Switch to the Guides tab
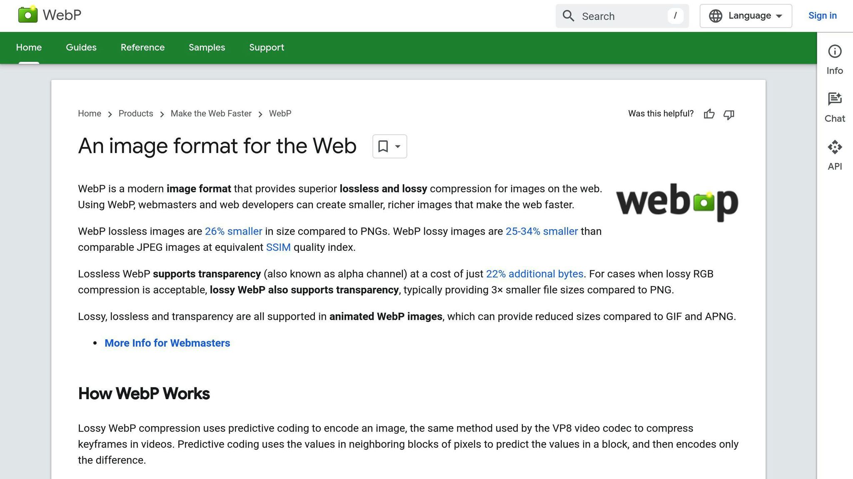Image resolution: width=853 pixels, height=479 pixels. [x=81, y=47]
